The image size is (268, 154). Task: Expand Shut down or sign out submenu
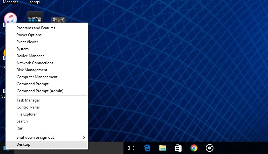[x=47, y=137]
